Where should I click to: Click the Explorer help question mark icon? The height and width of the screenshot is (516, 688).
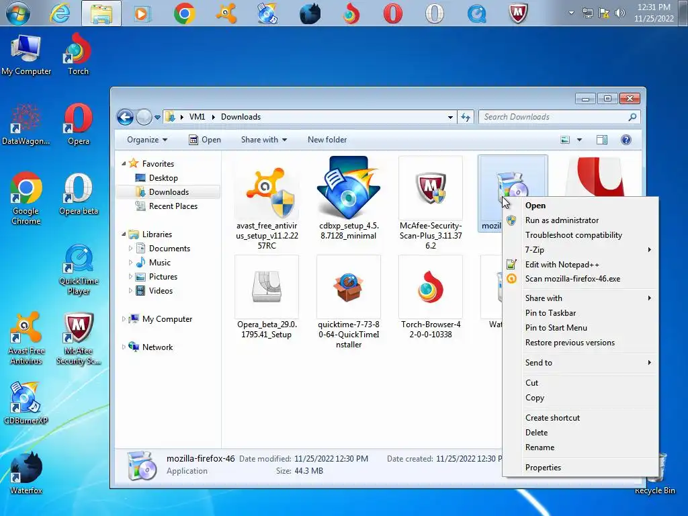coord(626,140)
